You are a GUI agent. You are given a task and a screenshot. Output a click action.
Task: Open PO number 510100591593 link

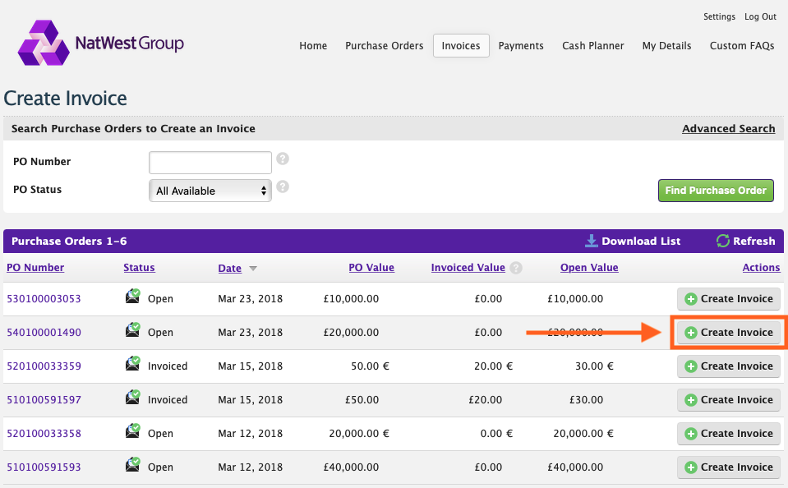pyautogui.click(x=44, y=467)
